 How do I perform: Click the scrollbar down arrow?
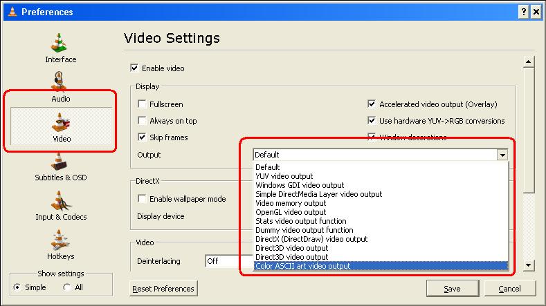(528, 265)
